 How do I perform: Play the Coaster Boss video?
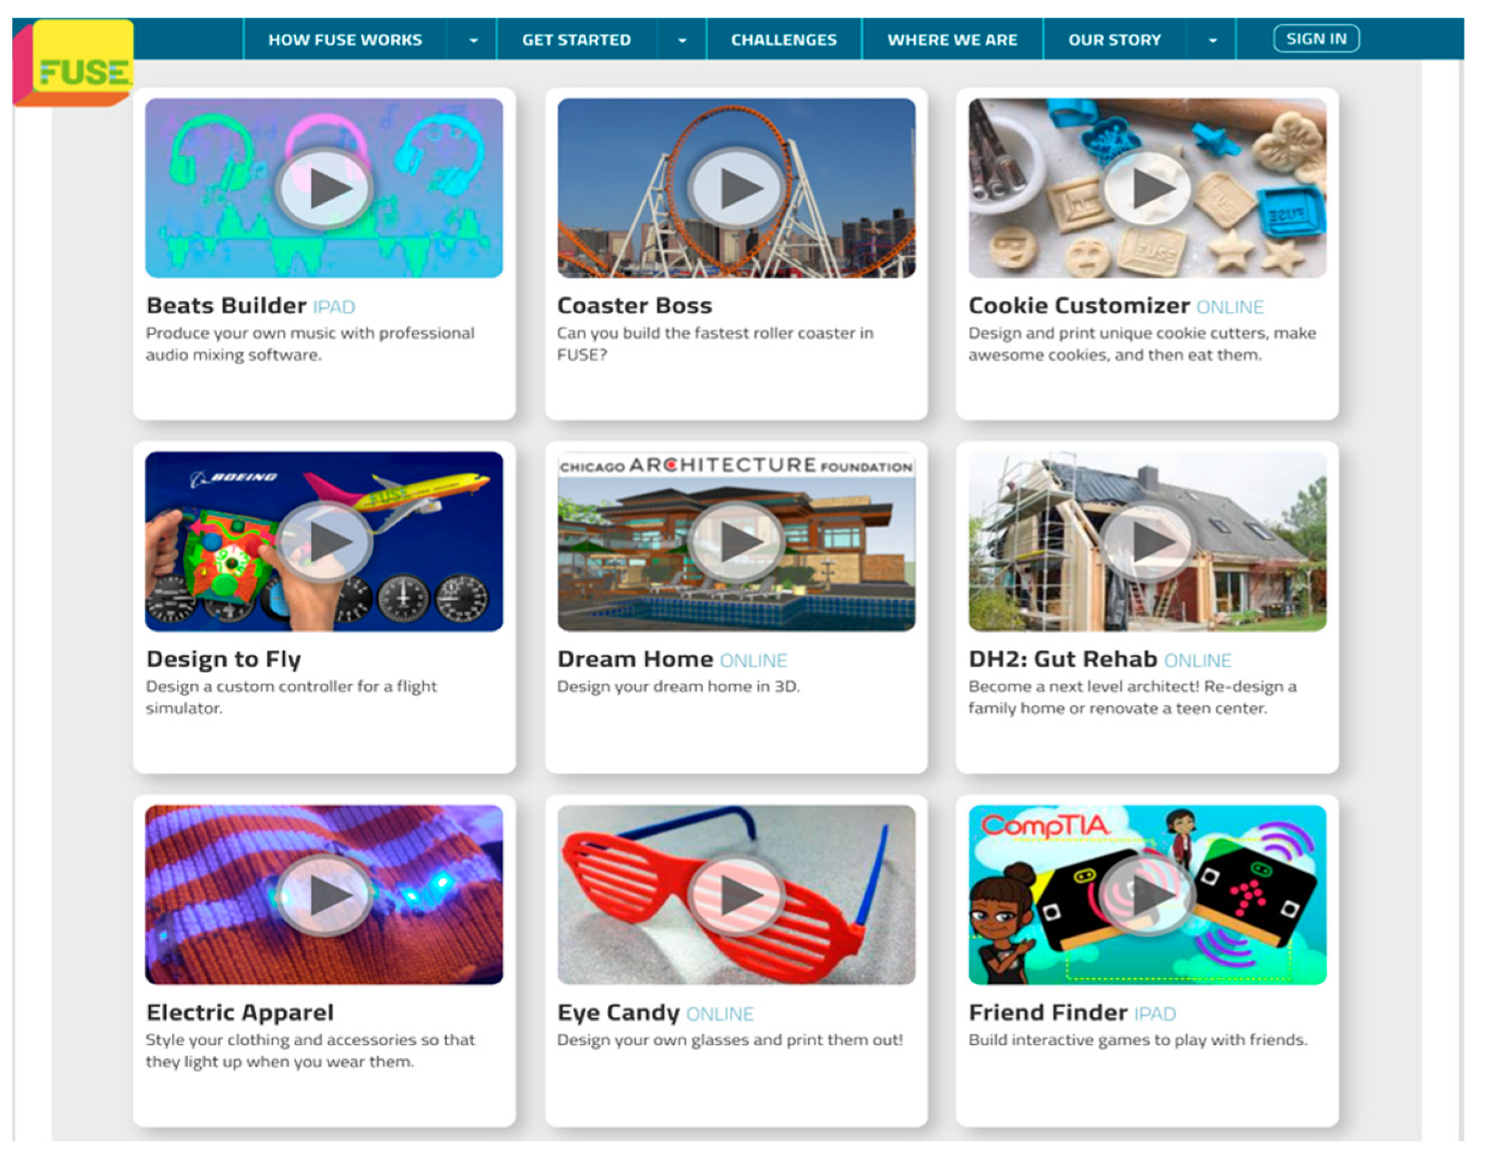pyautogui.click(x=736, y=189)
